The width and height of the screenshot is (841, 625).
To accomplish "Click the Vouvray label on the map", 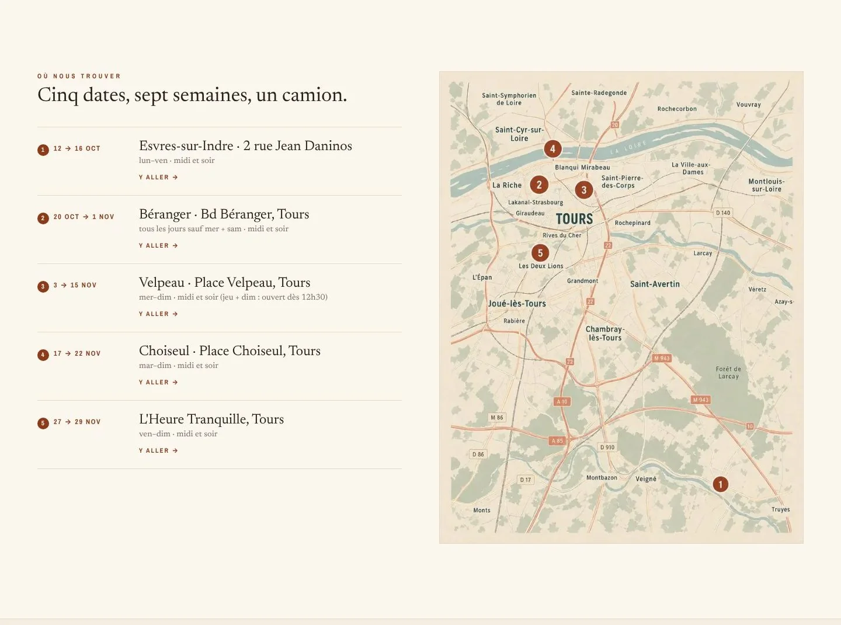I will pos(748,105).
